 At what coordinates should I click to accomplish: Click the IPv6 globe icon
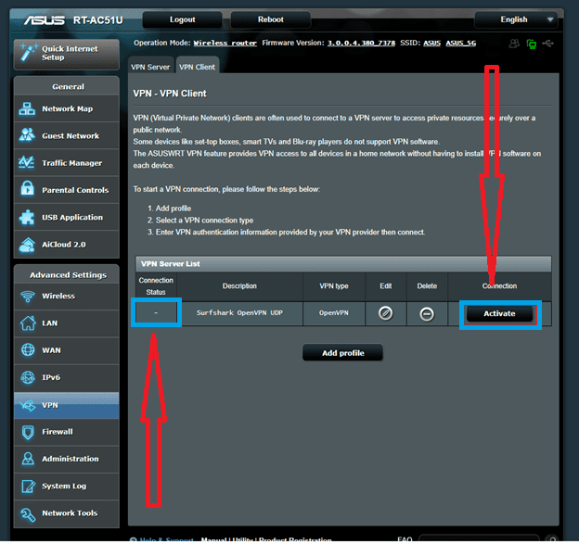coord(28,377)
